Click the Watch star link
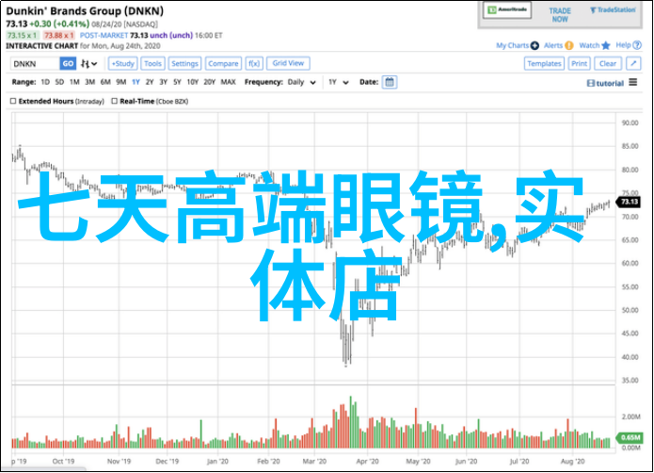 click(595, 45)
